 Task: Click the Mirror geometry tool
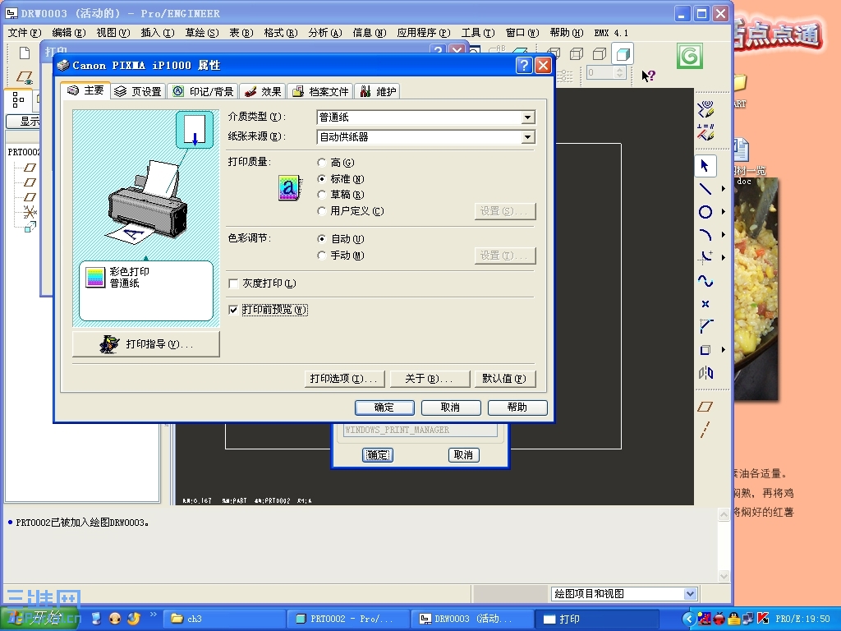pyautogui.click(x=705, y=372)
